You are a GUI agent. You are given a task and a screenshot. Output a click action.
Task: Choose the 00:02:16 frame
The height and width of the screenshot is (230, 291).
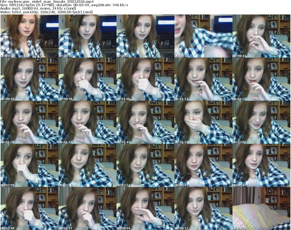[88, 165]
